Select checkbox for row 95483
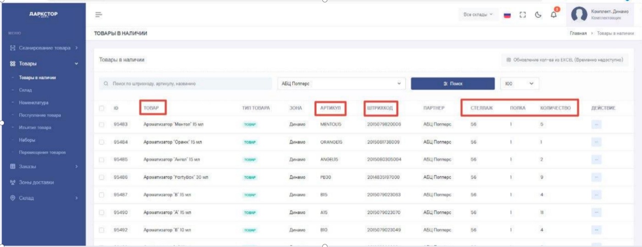 (101, 124)
